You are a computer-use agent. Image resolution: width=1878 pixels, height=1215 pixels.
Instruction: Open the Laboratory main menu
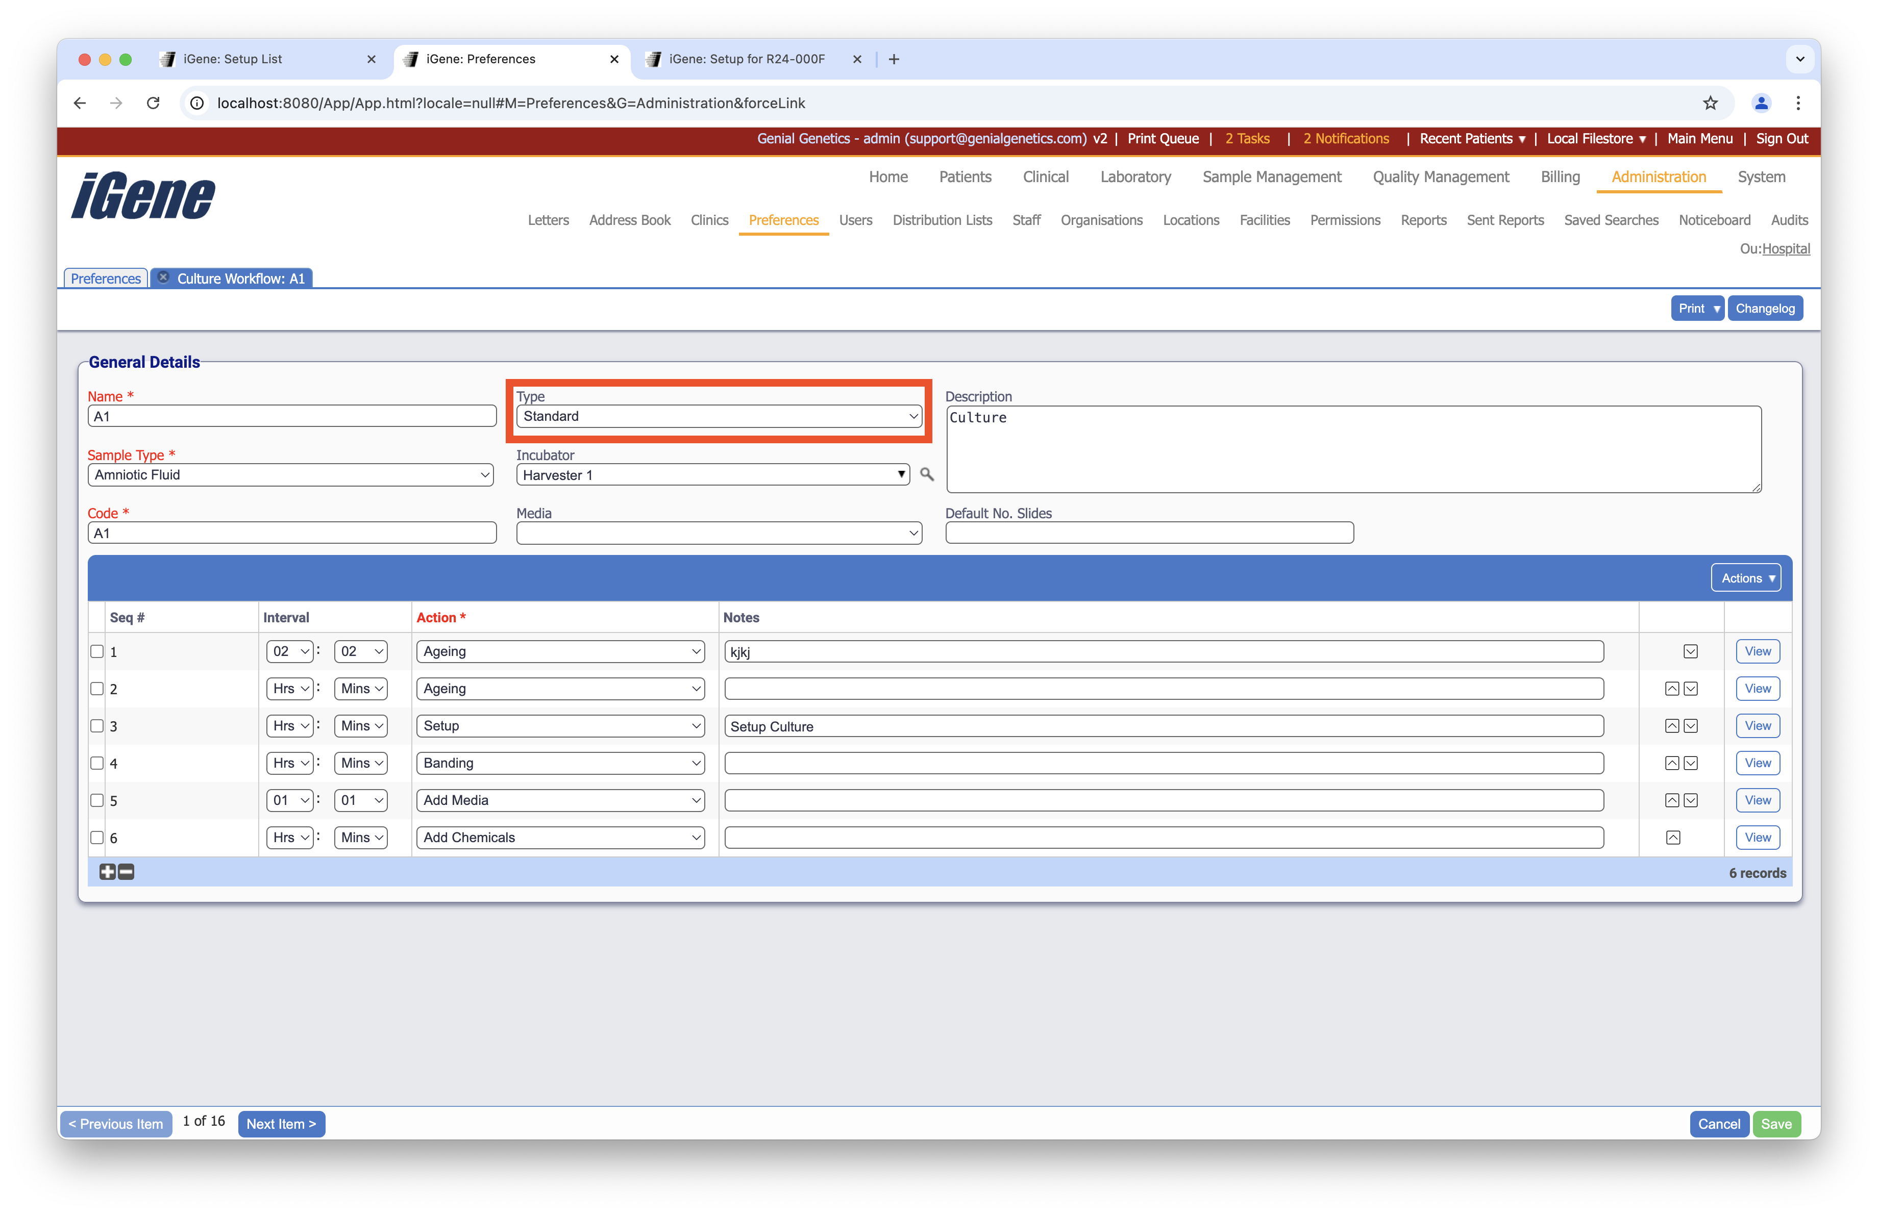(1134, 176)
